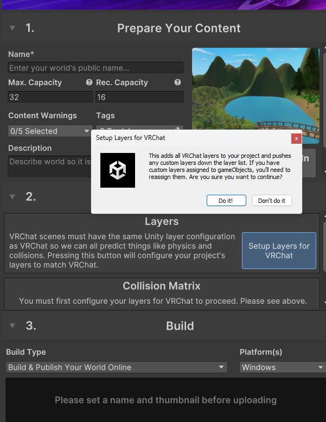Collapse section 3 Build
The height and width of the screenshot is (422, 326).
click(x=12, y=325)
